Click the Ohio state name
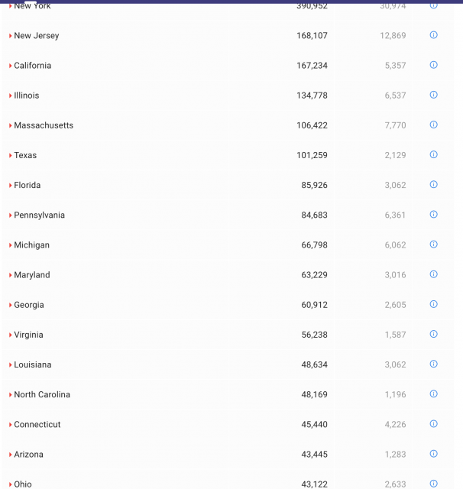The height and width of the screenshot is (489, 463). [x=23, y=484]
